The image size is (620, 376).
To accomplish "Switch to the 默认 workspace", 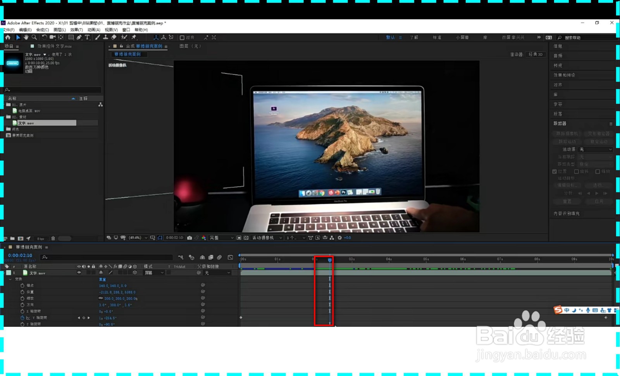I will (x=390, y=38).
